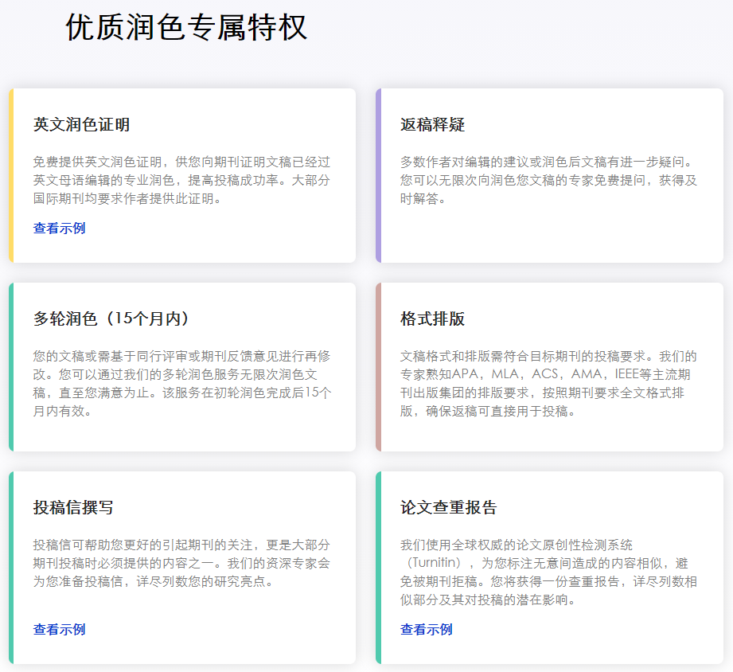733x672 pixels.
Task: Click the Turnitin description in 论文查重报告 card
Action: coord(548,572)
